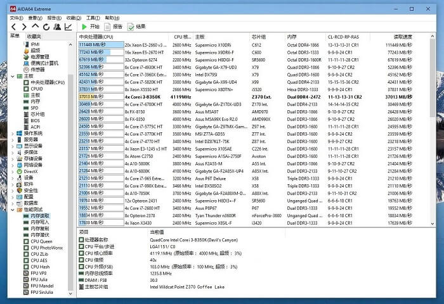
Task: Expand the 显示设备 tree node
Action: (12, 146)
